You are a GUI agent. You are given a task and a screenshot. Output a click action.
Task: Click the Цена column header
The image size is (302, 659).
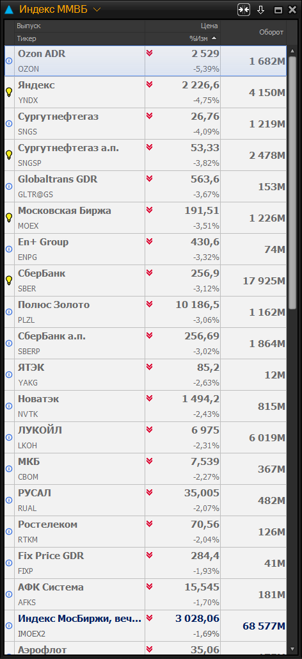tap(209, 26)
